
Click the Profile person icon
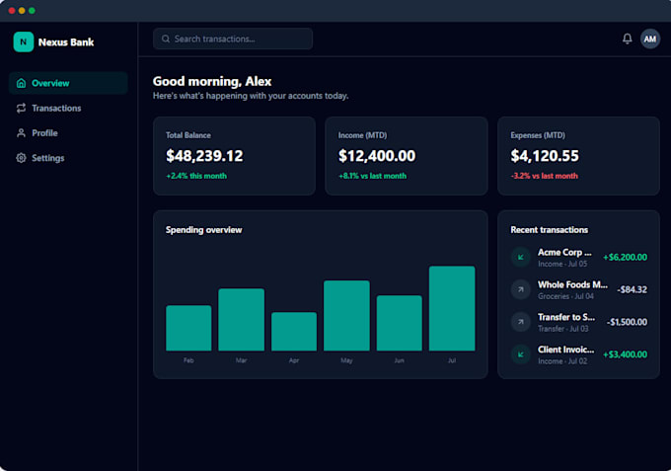click(x=21, y=132)
